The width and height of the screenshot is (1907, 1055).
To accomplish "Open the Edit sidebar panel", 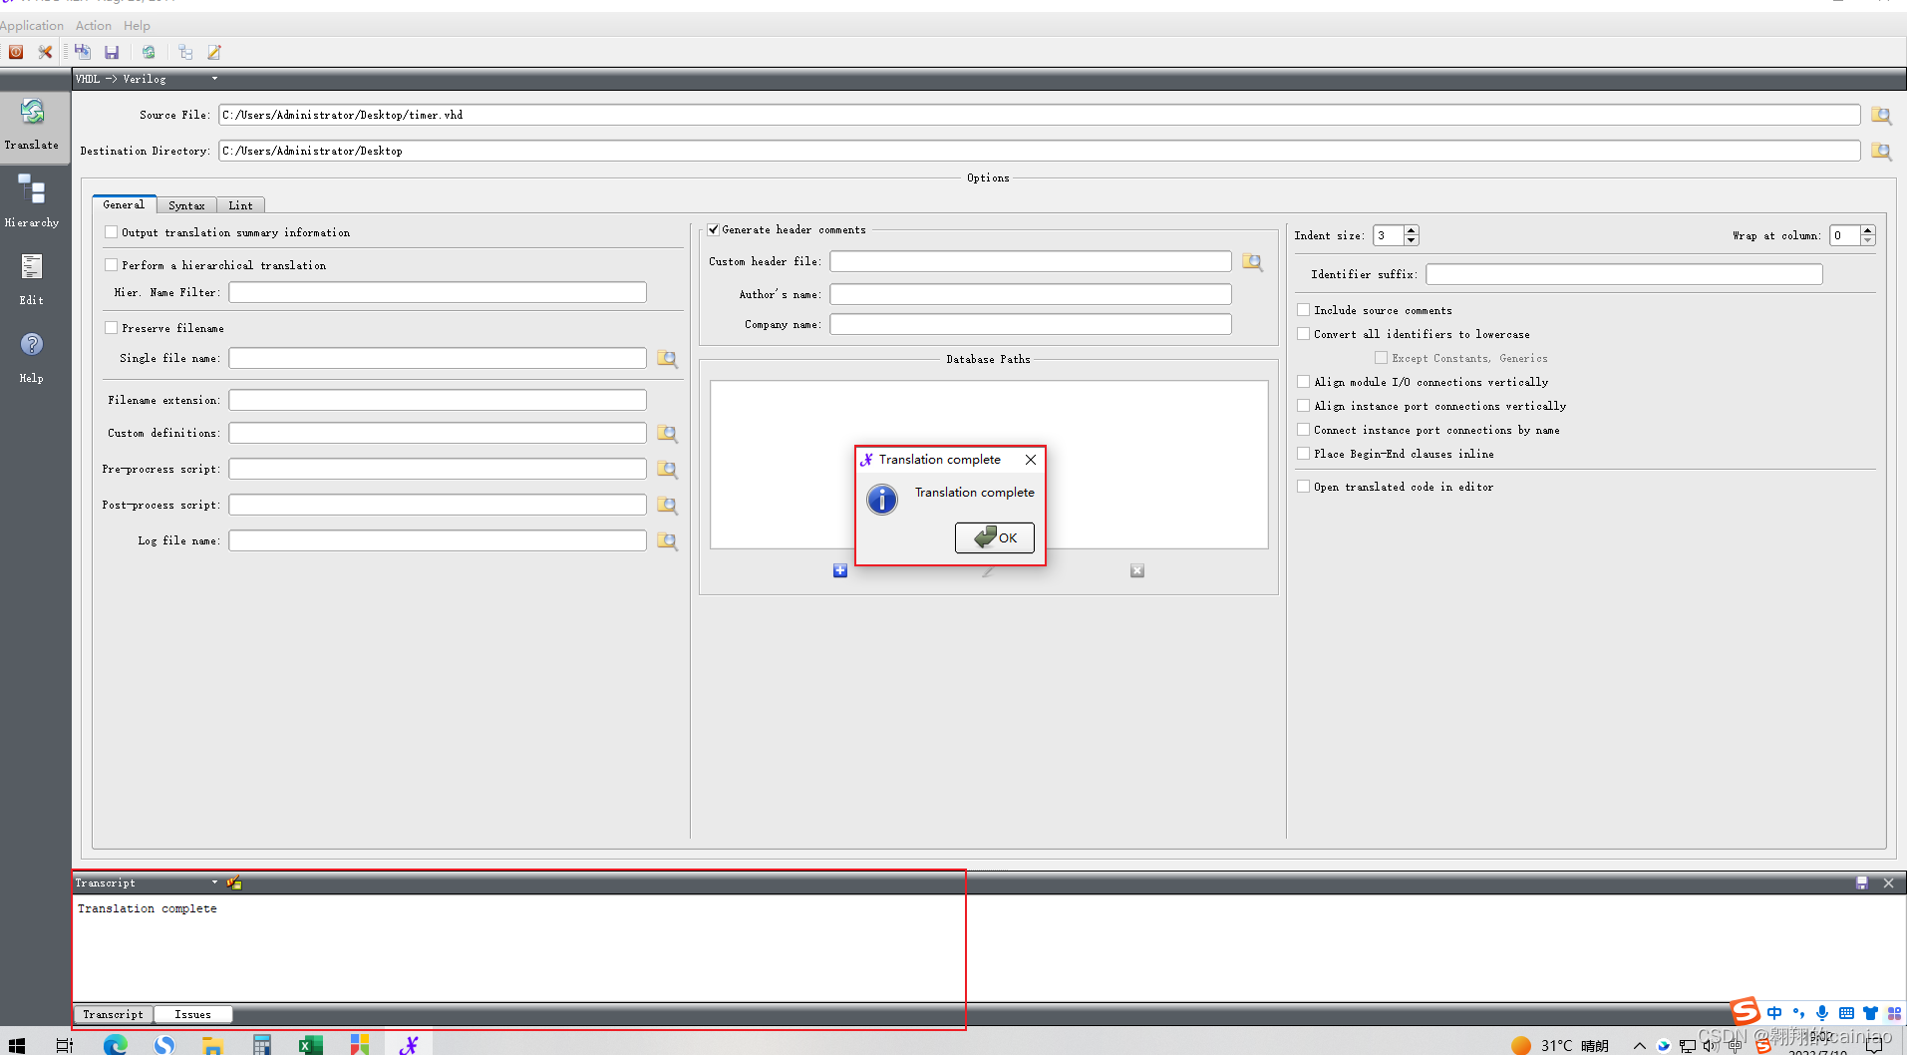I will (x=32, y=279).
